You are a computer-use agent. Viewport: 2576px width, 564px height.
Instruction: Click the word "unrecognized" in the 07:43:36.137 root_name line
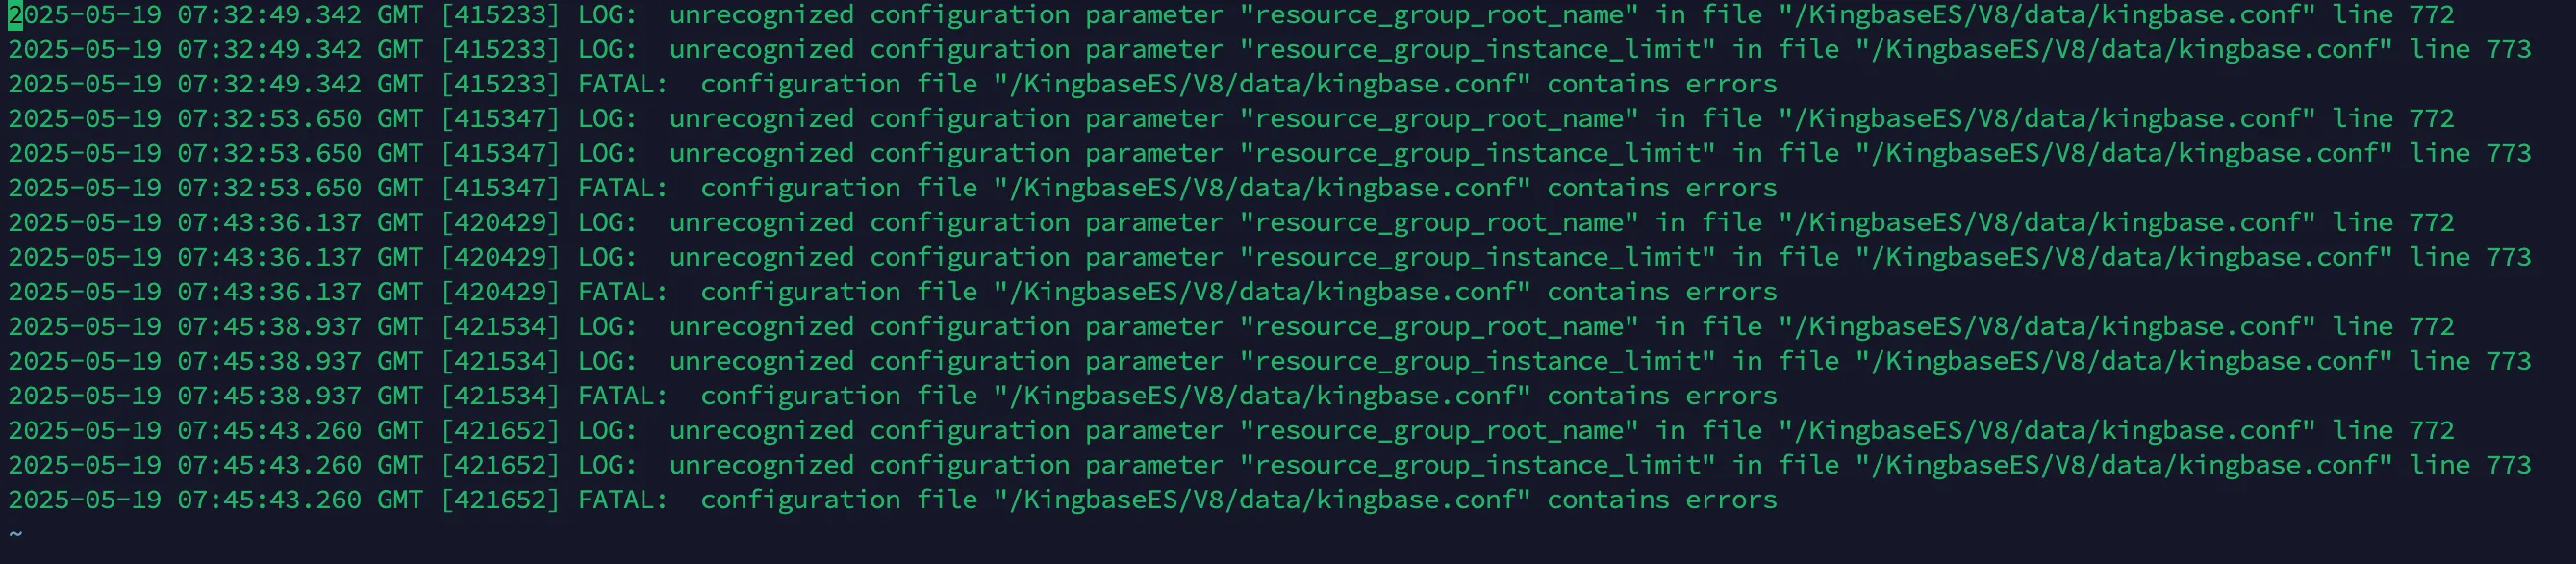(761, 223)
